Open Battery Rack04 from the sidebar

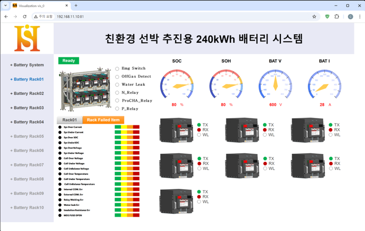tap(27, 122)
